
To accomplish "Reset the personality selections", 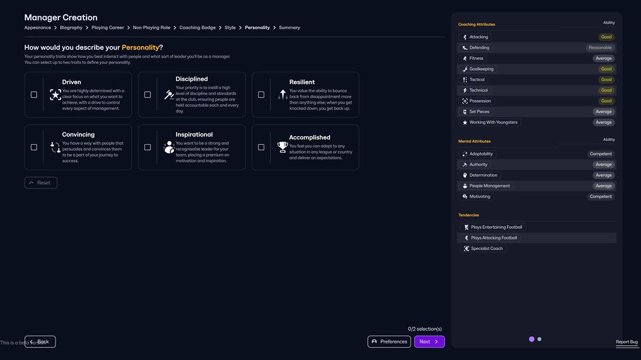I will click(x=41, y=183).
